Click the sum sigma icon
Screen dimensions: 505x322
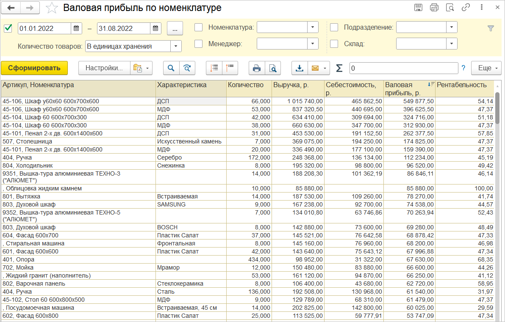click(x=339, y=68)
